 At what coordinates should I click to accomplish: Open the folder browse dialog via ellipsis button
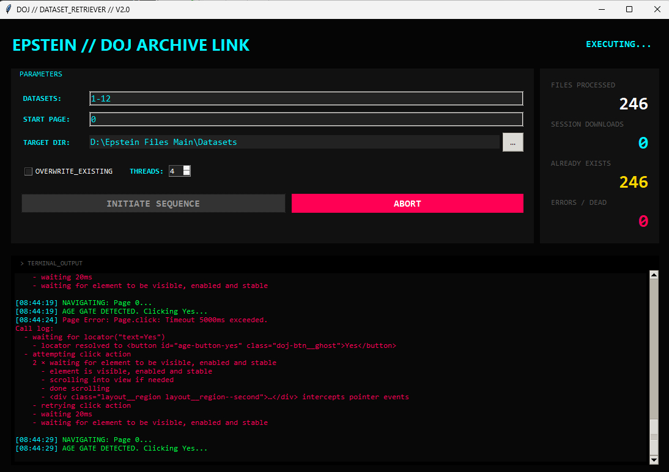point(512,142)
